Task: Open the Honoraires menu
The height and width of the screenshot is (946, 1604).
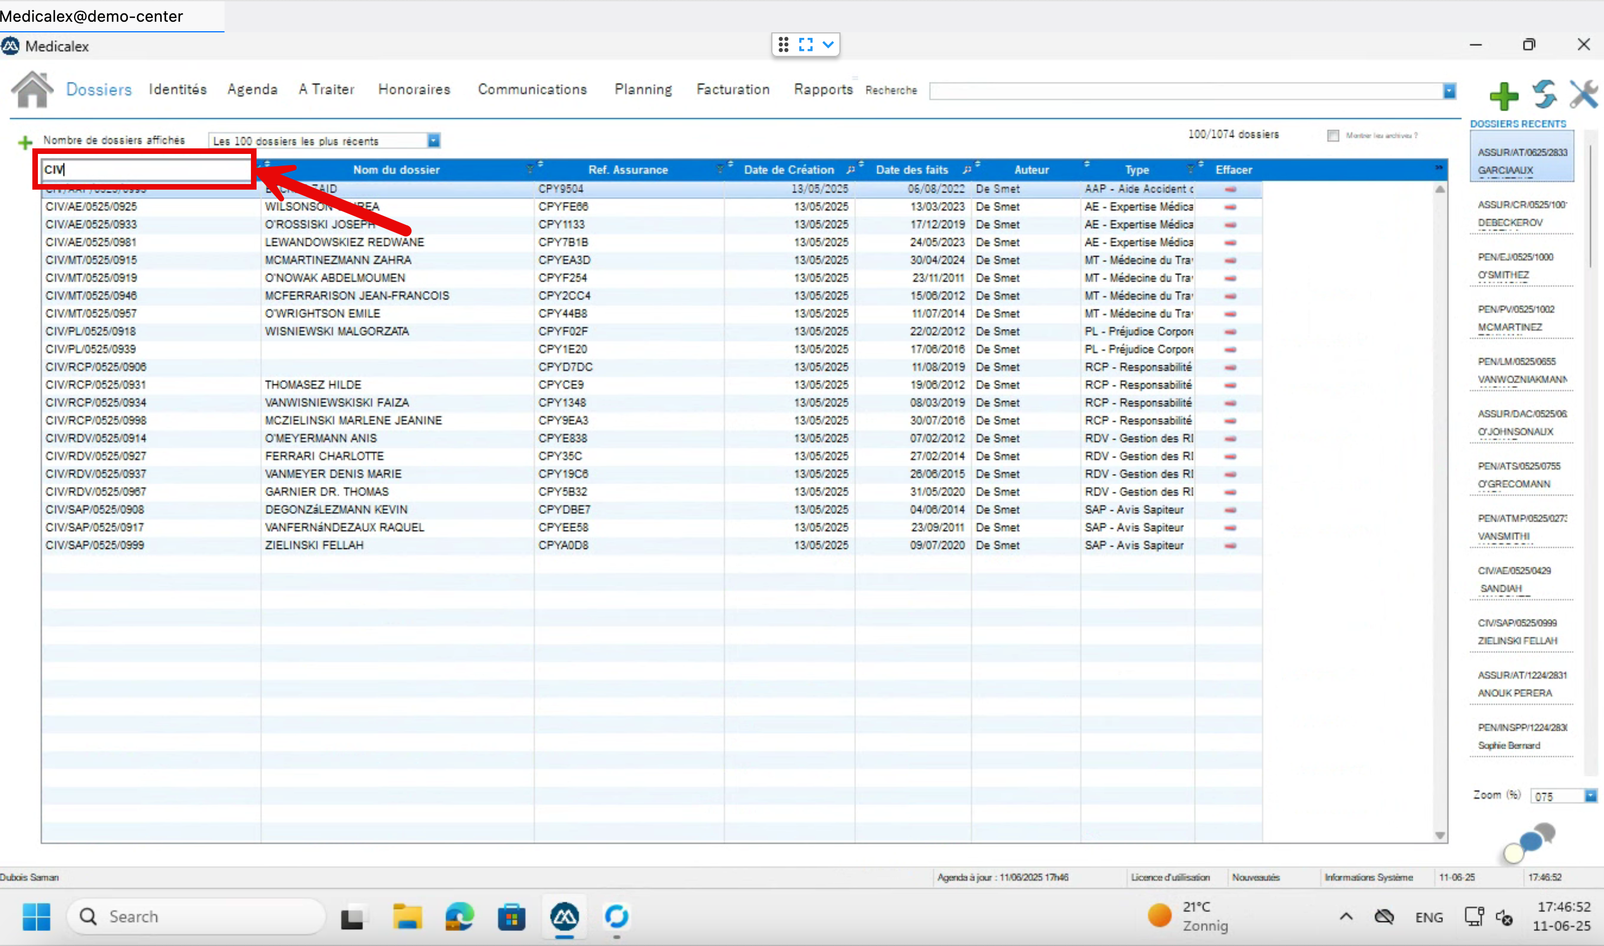Action: 414,89
